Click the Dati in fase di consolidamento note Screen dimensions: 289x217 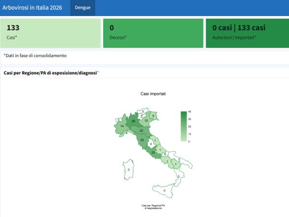click(x=35, y=55)
